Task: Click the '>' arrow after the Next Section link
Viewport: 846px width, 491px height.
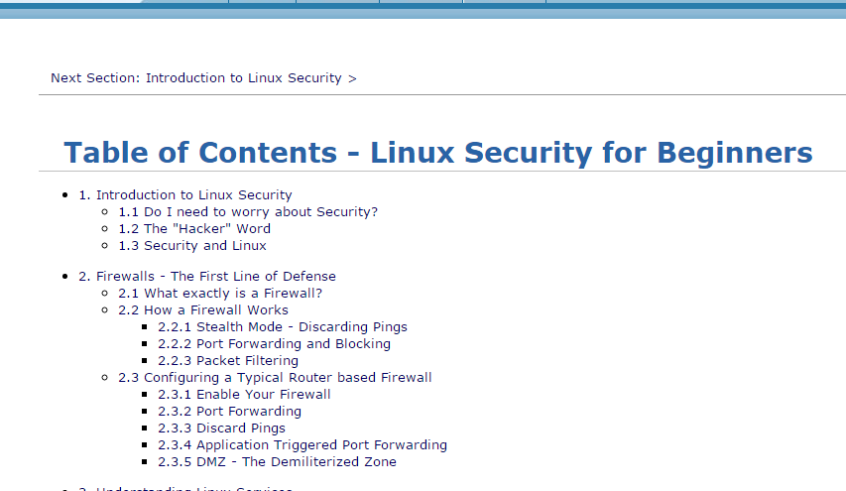Action: pos(352,78)
